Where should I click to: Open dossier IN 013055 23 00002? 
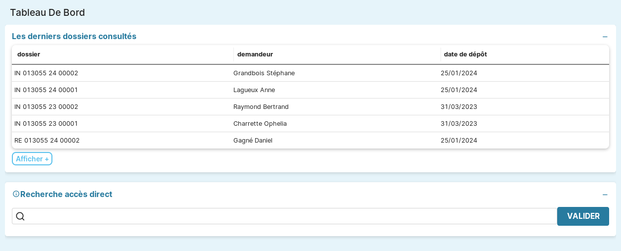[46, 107]
